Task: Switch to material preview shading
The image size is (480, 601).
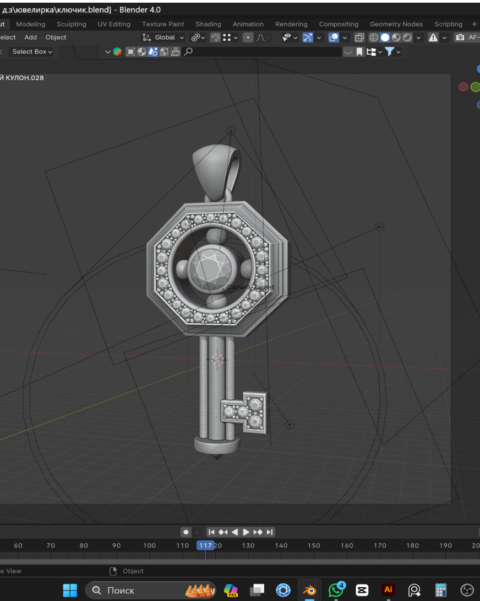Action: [x=396, y=37]
